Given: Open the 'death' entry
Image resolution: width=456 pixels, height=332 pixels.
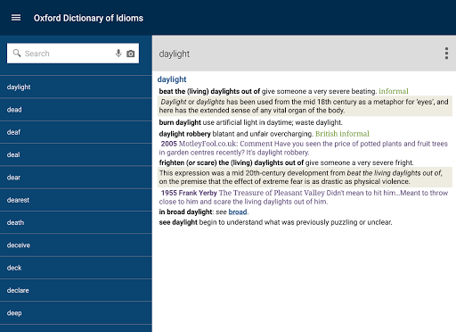Looking at the screenshot, I should coord(76,222).
